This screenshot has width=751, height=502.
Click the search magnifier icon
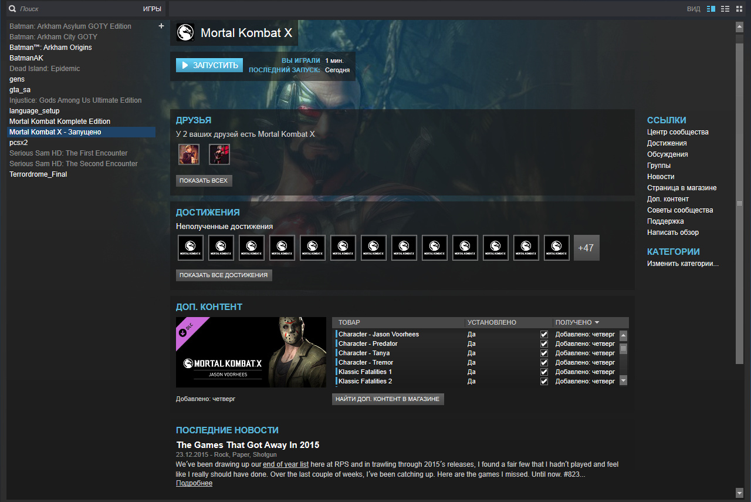12,9
